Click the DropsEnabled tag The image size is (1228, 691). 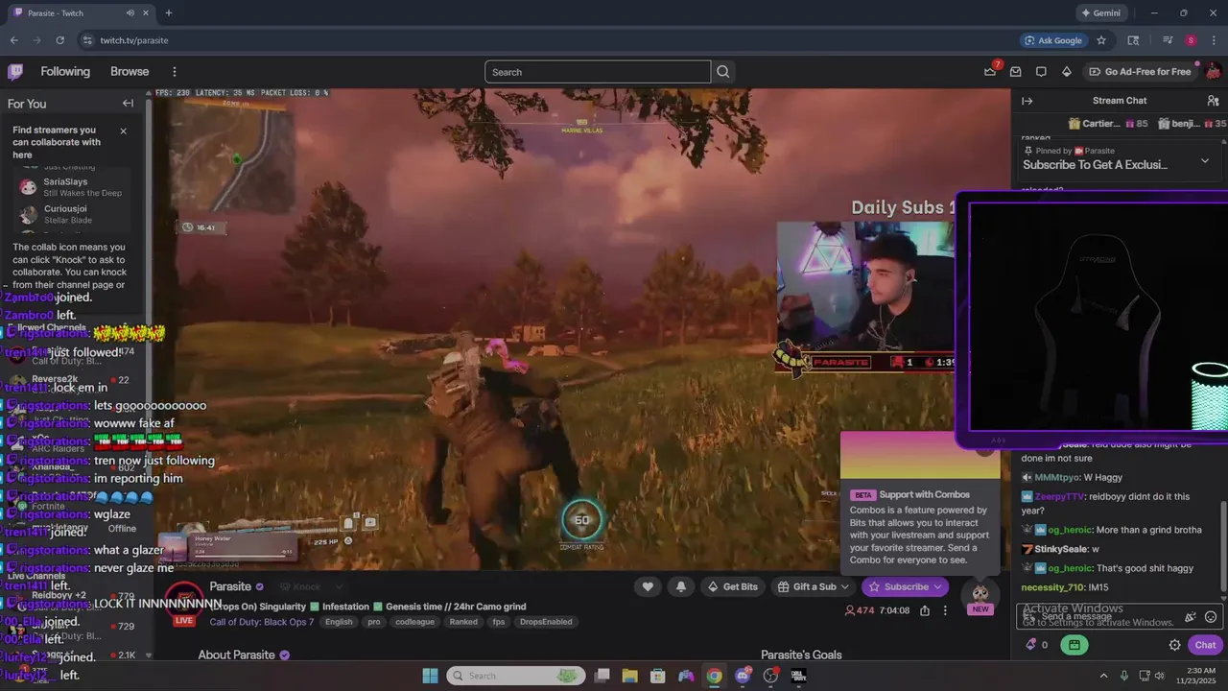[x=546, y=622]
